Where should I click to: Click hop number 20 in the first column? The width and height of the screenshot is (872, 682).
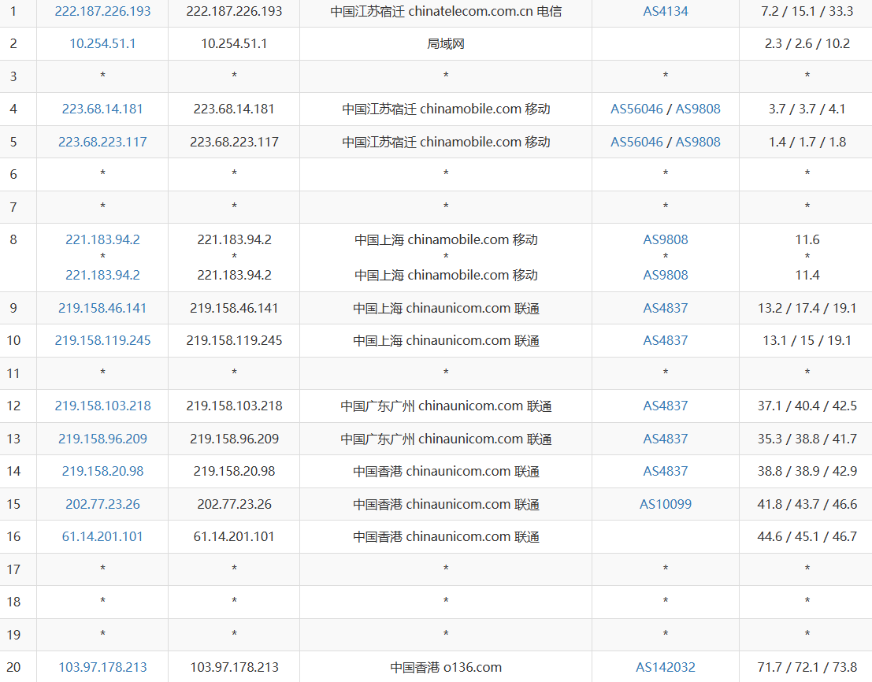pos(13,667)
